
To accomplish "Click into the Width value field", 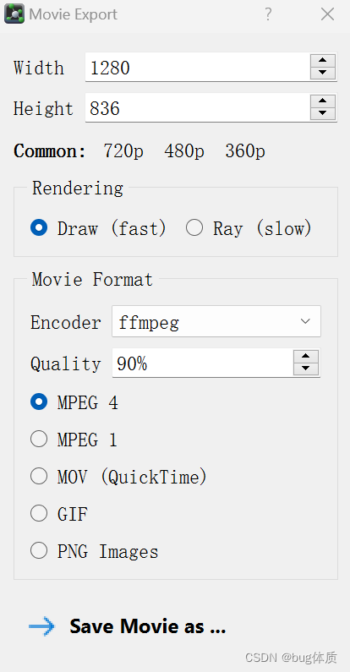I will (x=198, y=68).
